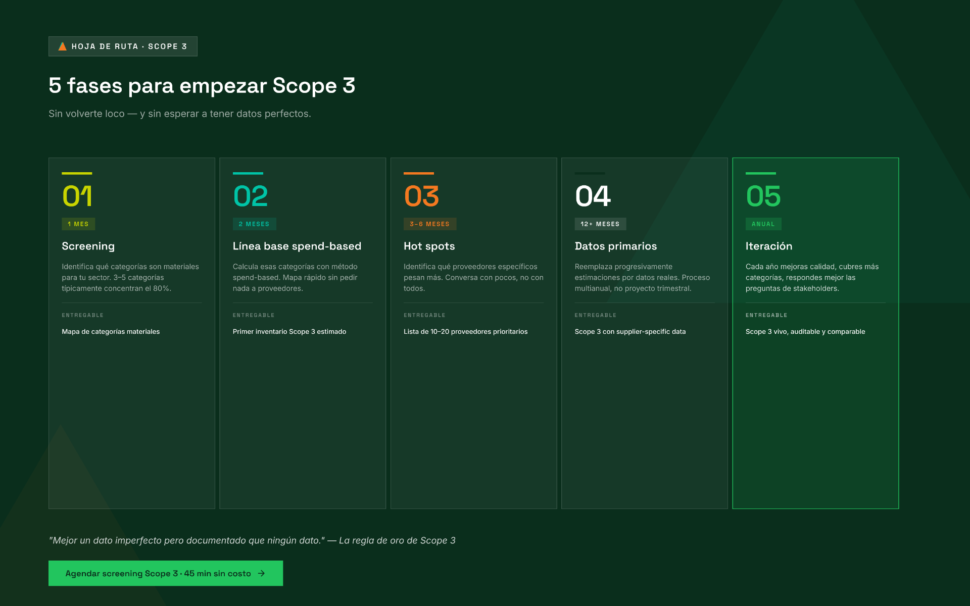970x606 pixels.
Task: Click ENTREGABLE label in Screening card
Action: pyautogui.click(x=83, y=315)
